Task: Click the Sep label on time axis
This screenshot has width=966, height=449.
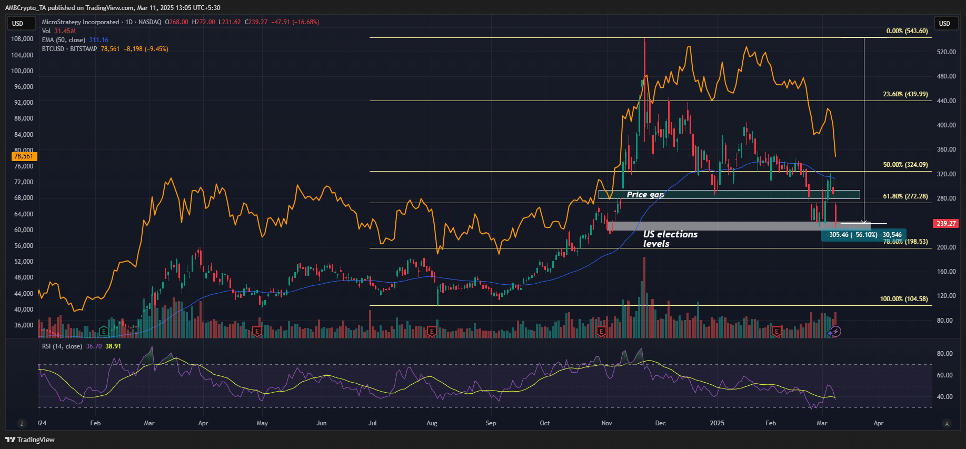Action: (491, 423)
